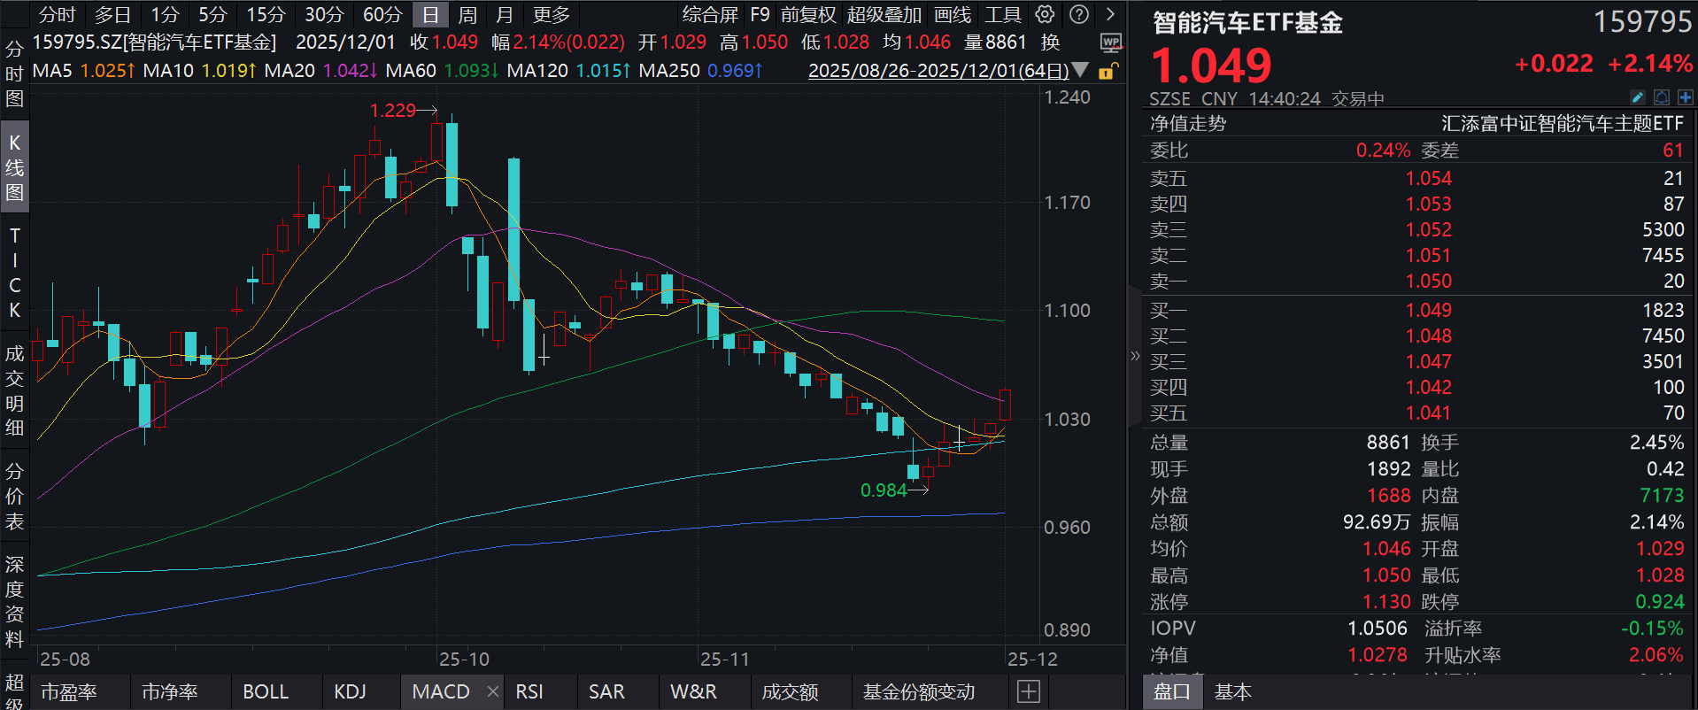
Task: Click the pencil edit icon beside trading status
Action: (x=1637, y=97)
